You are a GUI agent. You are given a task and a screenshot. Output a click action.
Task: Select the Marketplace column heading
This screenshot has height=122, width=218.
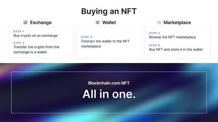(177, 22)
